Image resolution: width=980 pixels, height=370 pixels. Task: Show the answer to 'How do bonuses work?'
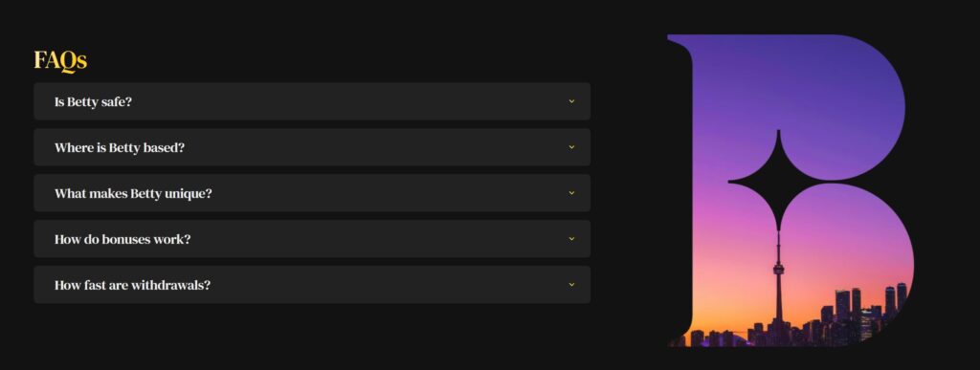(122, 239)
